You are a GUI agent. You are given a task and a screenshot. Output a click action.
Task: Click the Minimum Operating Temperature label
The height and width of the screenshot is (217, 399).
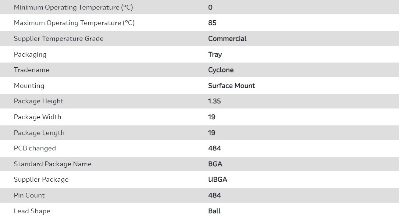pos(73,7)
